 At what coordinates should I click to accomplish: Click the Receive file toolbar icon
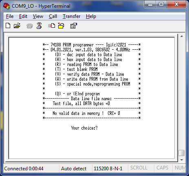click(x=61, y=26)
